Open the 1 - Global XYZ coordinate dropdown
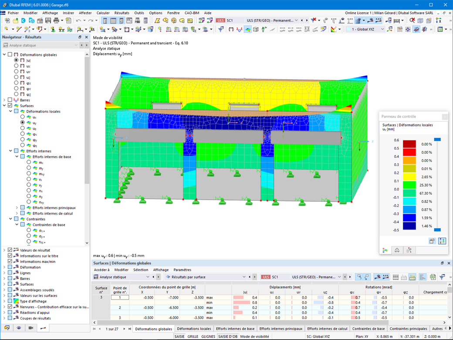 (x=382, y=29)
